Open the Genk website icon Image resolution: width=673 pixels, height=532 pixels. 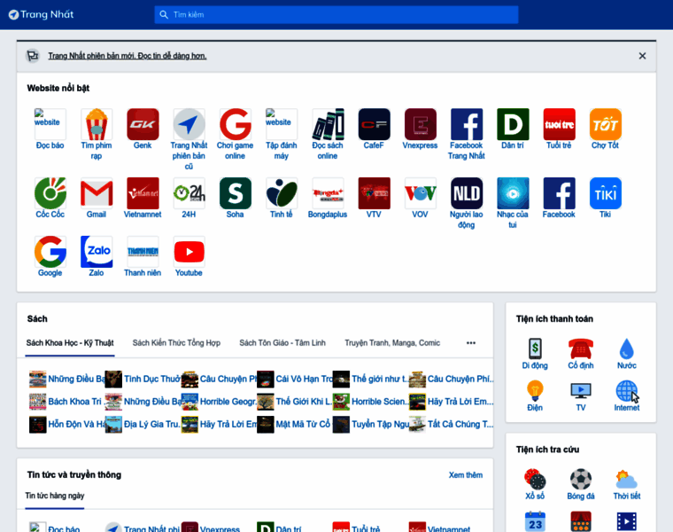click(143, 124)
